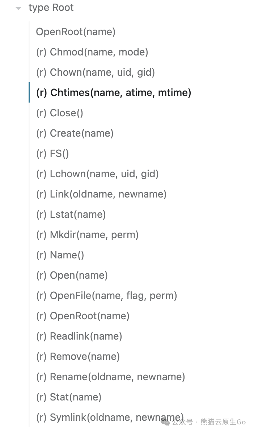Open the (r) Create(name) entry
Screen dimensions: 254x432
point(75,133)
